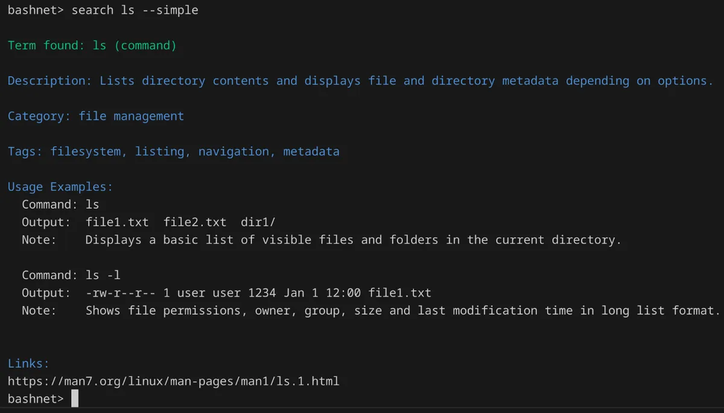Click the note about long list format

402,310
